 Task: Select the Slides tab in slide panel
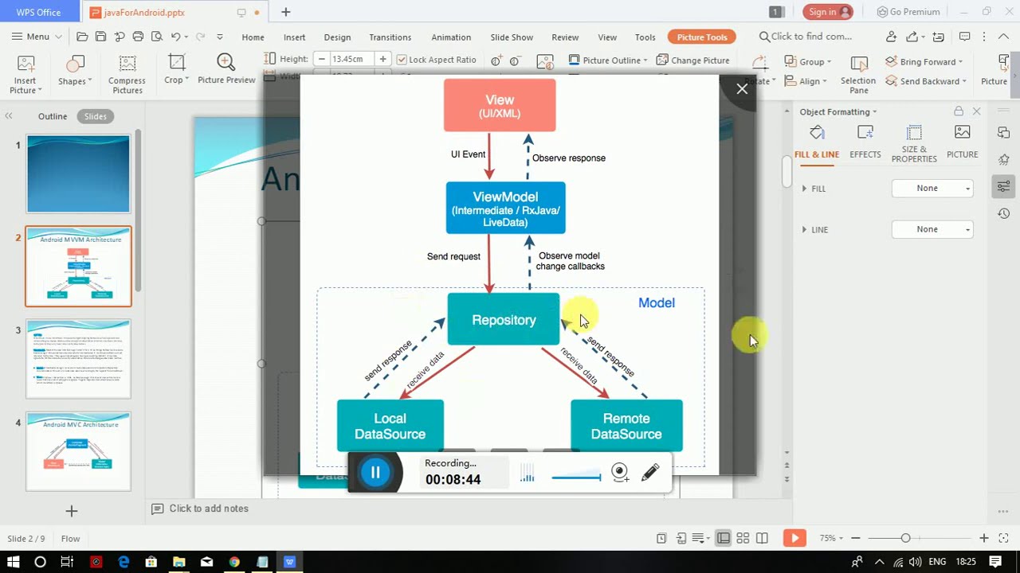96,116
